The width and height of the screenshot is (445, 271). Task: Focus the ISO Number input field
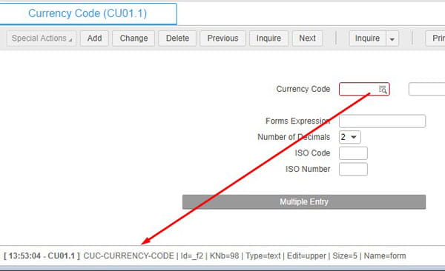point(353,170)
